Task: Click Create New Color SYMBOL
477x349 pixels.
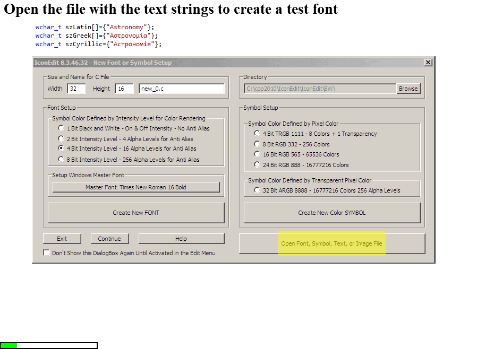Action: pos(331,212)
